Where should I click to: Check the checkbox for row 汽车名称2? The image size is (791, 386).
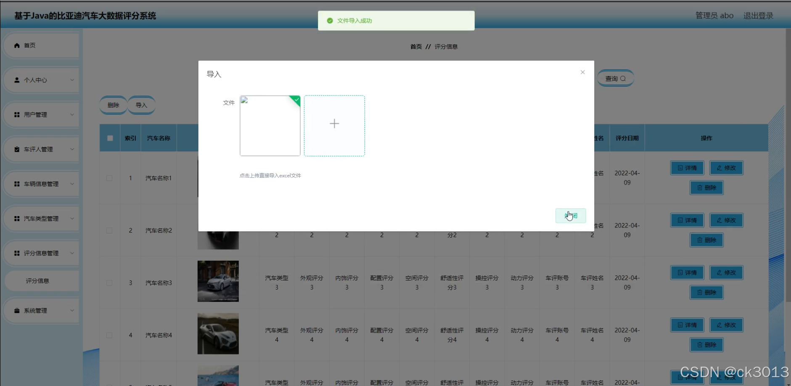tap(109, 230)
